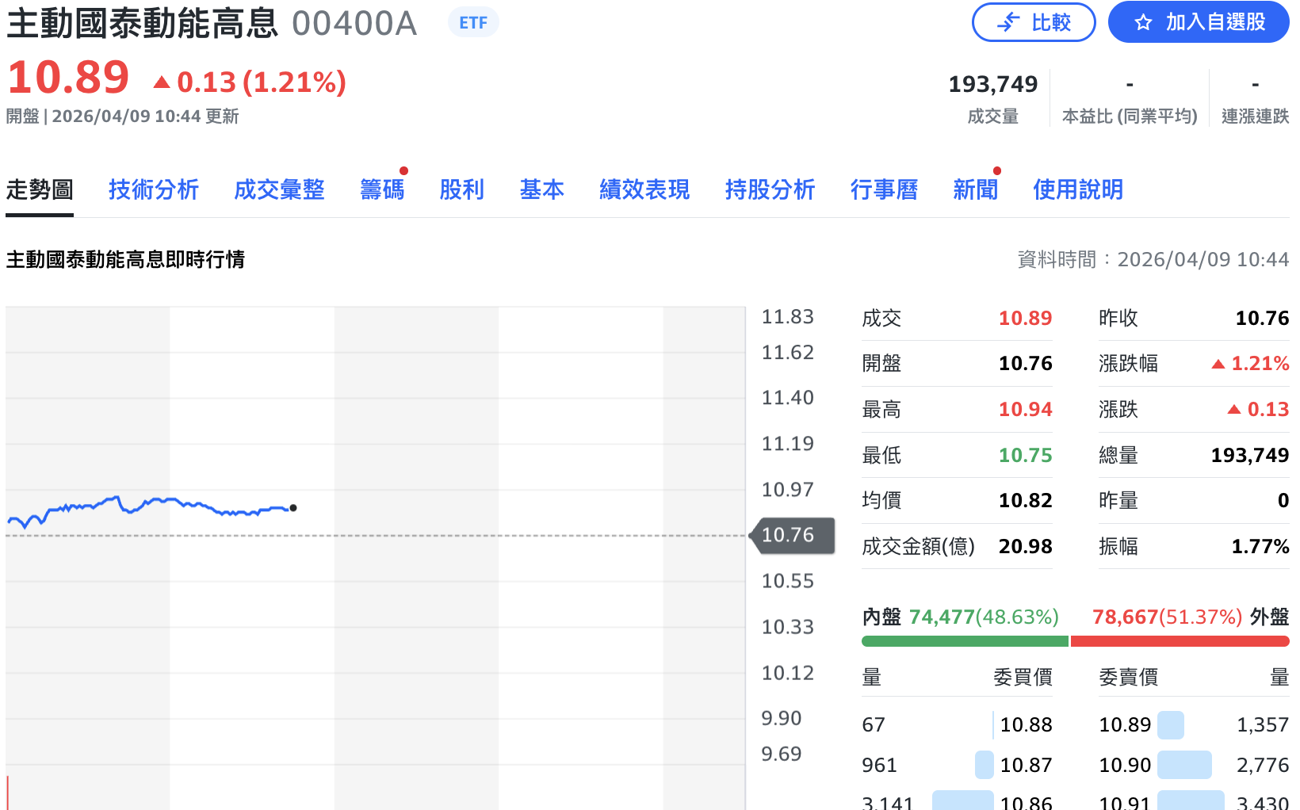Select the 基本 tab
This screenshot has height=810, width=1300.
pos(542,189)
